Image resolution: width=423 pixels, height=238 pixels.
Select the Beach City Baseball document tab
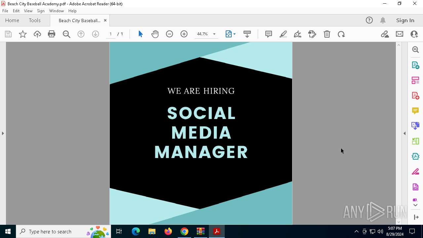tap(80, 20)
